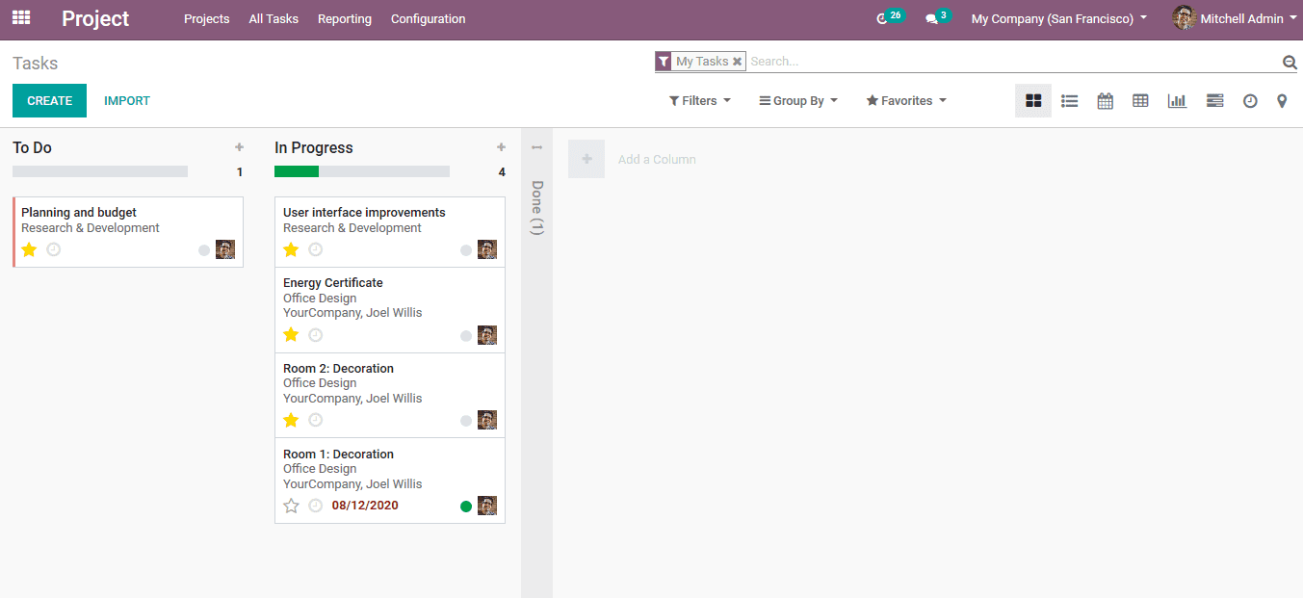
Task: Toggle kanban state on Room 2: Decoration
Action: pyautogui.click(x=466, y=421)
